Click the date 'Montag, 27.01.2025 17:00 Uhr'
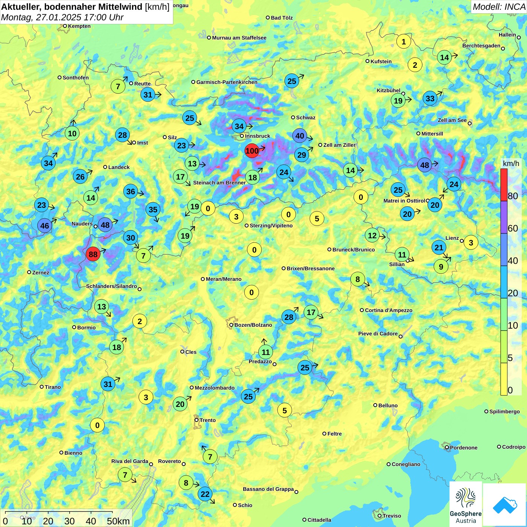The height and width of the screenshot is (527, 527). pos(62,17)
